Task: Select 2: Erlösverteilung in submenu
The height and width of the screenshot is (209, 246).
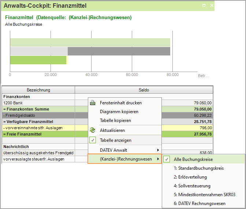Action: tap(190, 177)
